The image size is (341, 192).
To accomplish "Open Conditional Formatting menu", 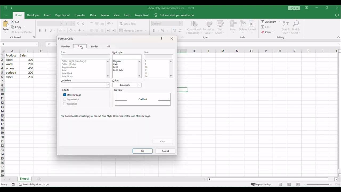I will [x=194, y=28].
